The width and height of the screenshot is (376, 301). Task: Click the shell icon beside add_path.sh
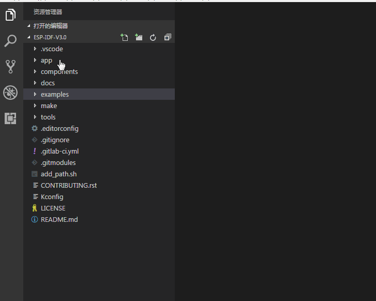[x=35, y=174]
